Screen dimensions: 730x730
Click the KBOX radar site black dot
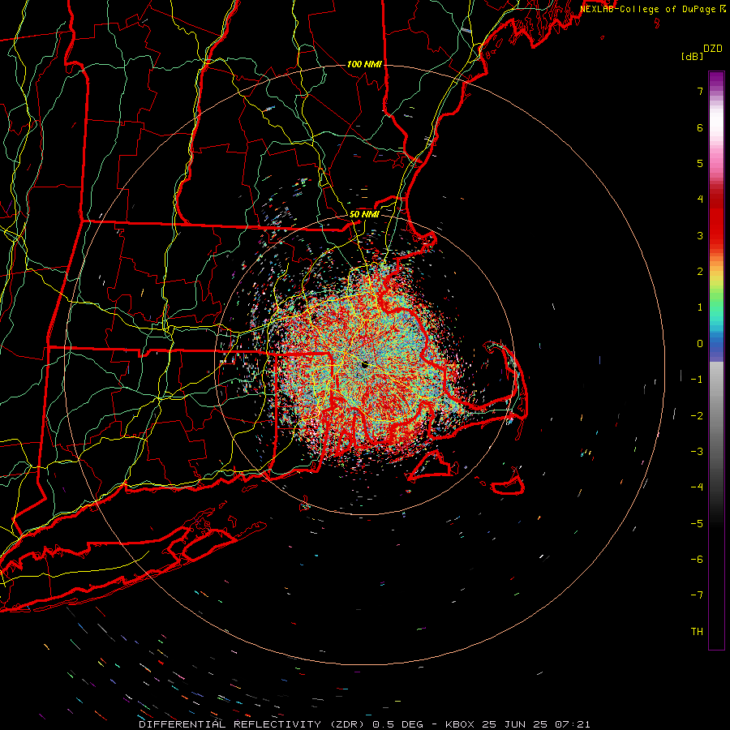364,365
